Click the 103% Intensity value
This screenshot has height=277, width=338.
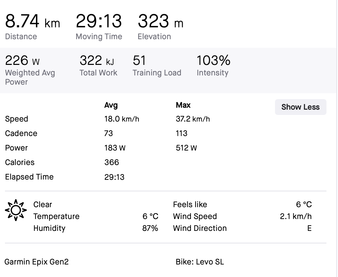(213, 61)
